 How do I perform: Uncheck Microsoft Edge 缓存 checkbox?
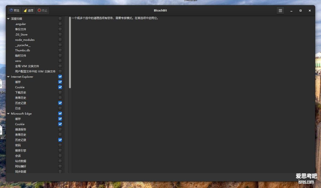click(x=60, y=119)
